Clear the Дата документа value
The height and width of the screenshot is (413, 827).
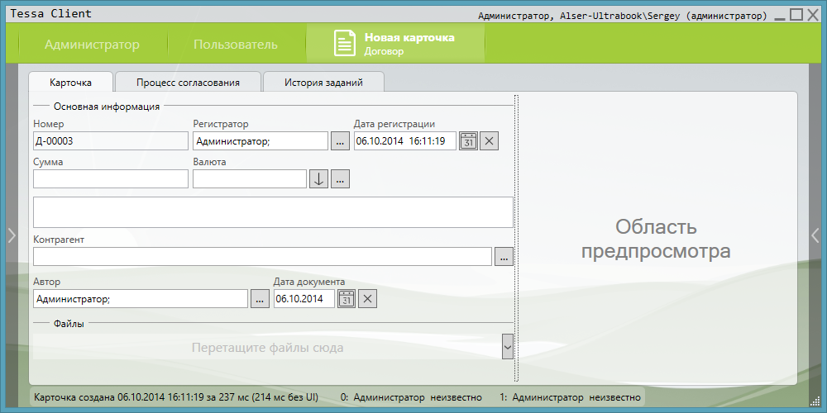coord(368,299)
